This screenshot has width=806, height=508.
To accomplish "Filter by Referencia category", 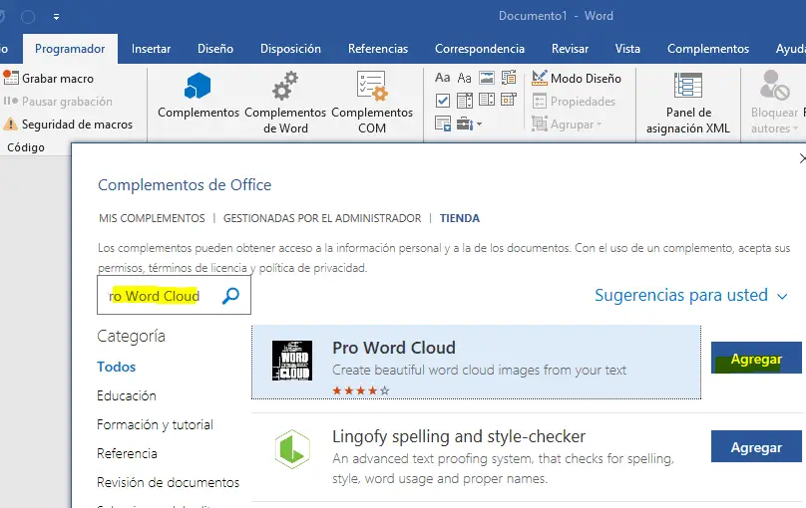I will (127, 453).
